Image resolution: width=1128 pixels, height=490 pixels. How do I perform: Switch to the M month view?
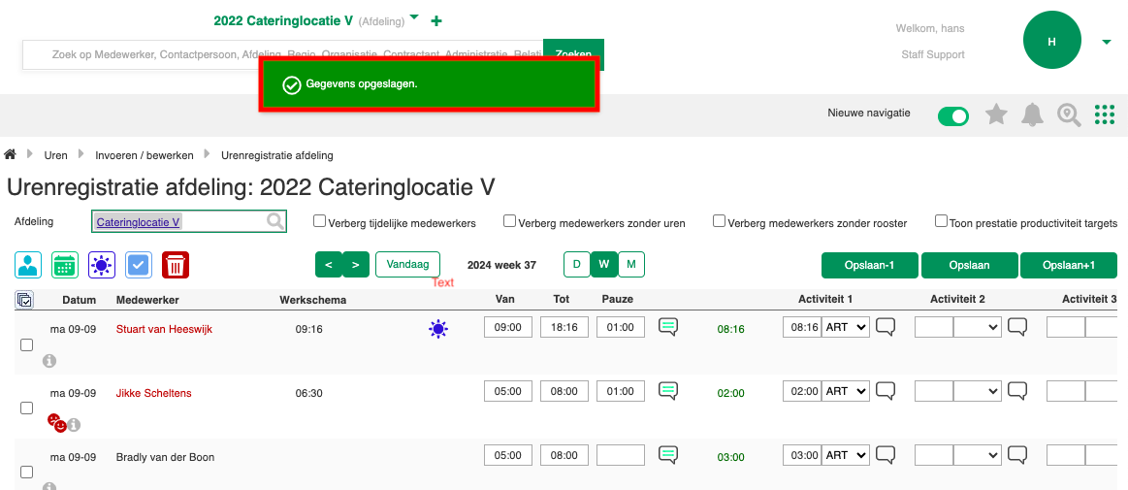[x=631, y=264]
